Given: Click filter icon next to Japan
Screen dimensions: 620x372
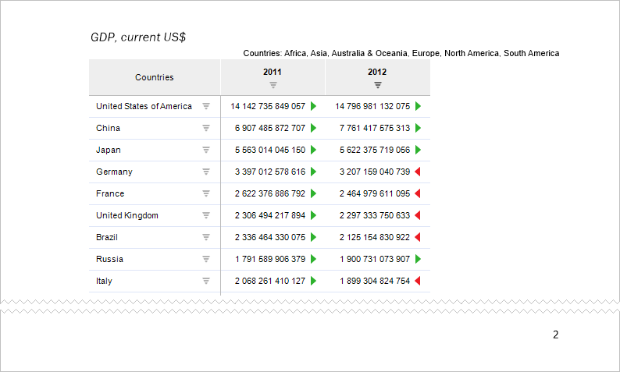Looking at the screenshot, I should point(206,150).
